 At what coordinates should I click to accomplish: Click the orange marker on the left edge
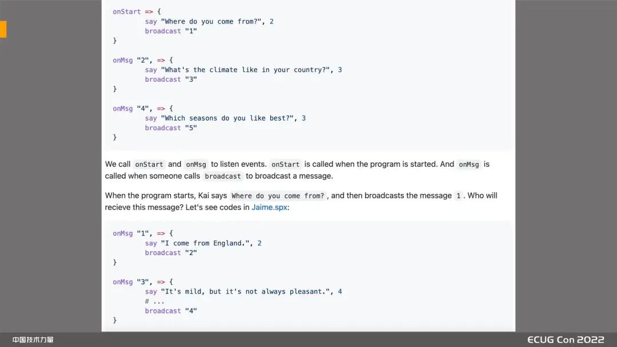click(3, 29)
